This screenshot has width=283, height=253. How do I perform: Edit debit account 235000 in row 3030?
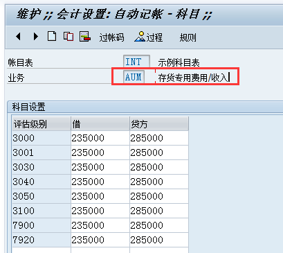(100, 167)
